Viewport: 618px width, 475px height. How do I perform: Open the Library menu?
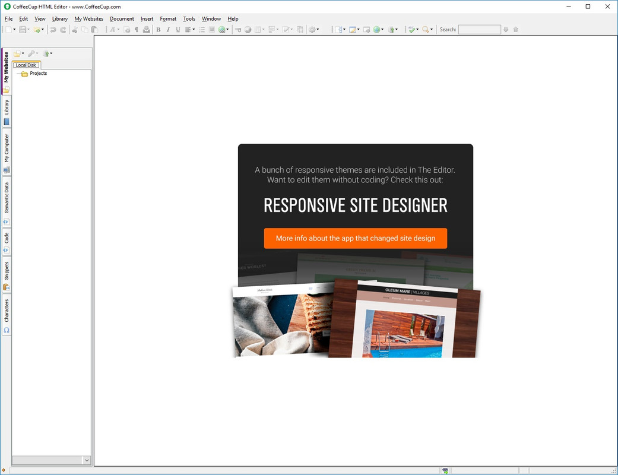pyautogui.click(x=60, y=19)
